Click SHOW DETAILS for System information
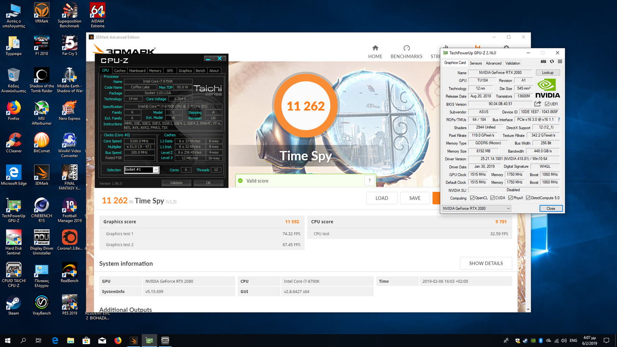This screenshot has height=347, width=617. click(x=486, y=263)
